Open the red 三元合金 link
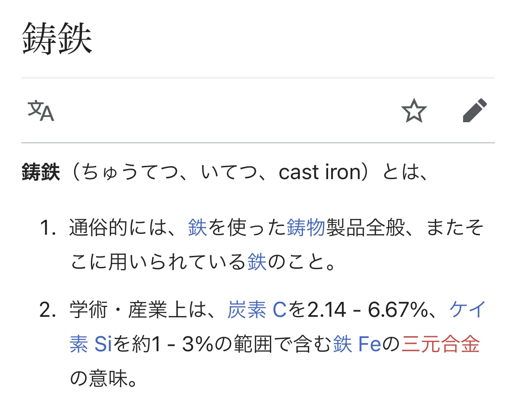 tap(440, 344)
